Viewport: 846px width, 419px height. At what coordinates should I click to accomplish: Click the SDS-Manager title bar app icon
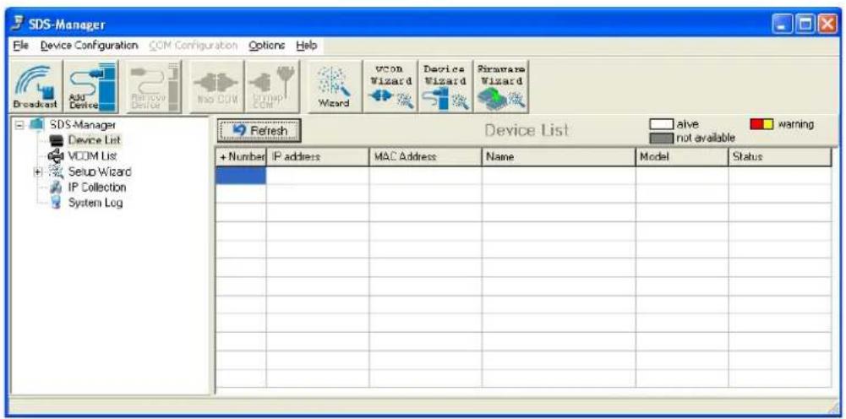18,24
